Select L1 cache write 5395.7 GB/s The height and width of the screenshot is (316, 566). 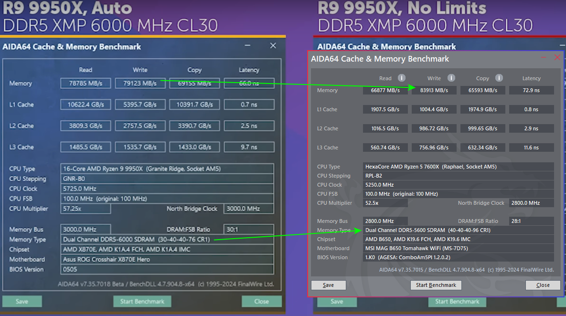click(140, 105)
